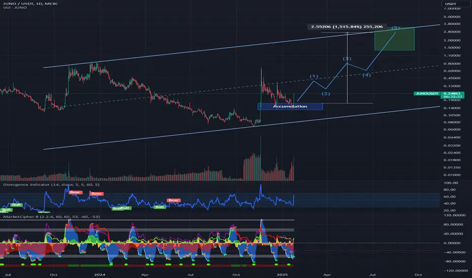Click the Apr 2025 time axis label
The width and height of the screenshot is (472, 278).
pos(327,274)
